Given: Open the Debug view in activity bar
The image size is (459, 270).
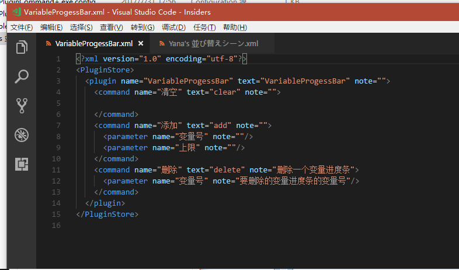Looking at the screenshot, I should 22,135.
